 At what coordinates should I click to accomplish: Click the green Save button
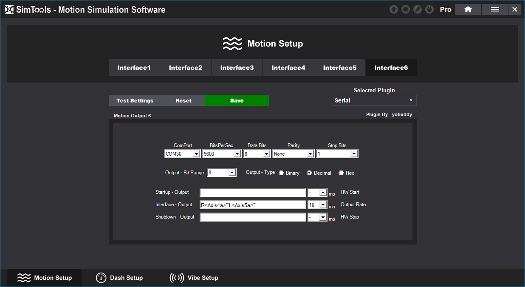237,100
